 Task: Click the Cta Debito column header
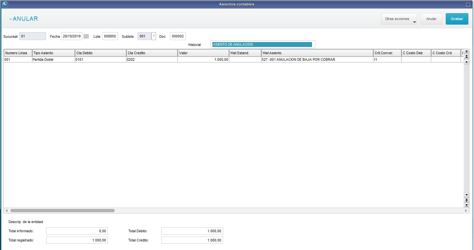[101, 53]
